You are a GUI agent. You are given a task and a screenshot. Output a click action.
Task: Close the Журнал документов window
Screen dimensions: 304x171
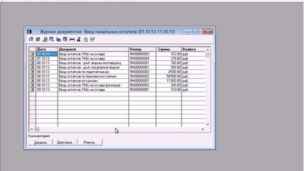[208, 31]
